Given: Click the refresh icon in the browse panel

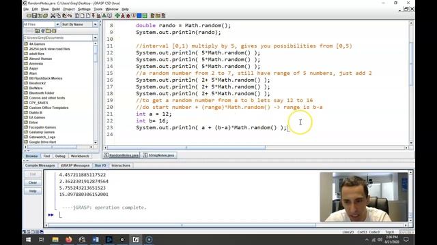Looking at the screenshot, I should pyautogui.click(x=43, y=31).
